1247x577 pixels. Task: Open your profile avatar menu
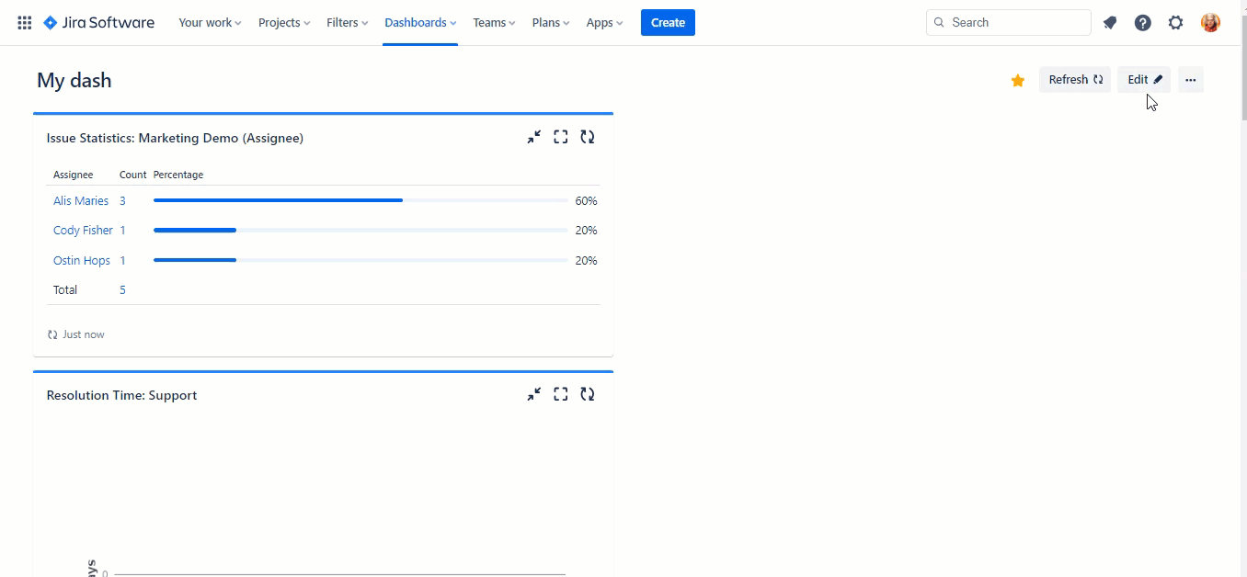(1210, 22)
